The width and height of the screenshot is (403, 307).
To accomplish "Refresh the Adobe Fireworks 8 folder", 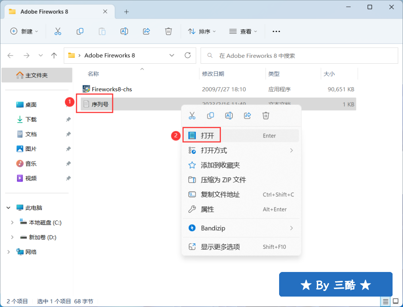I will click(188, 55).
